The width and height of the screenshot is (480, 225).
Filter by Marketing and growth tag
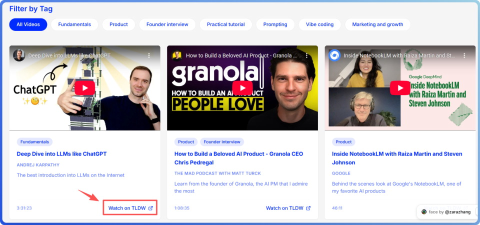click(x=377, y=24)
